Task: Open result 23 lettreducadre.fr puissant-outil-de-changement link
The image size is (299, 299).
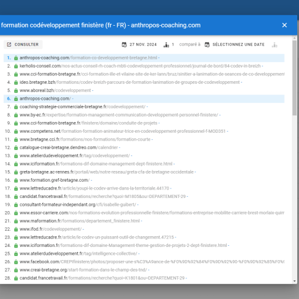Action: point(97,237)
